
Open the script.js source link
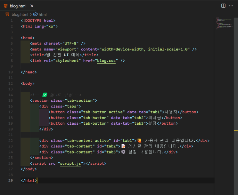[x=70, y=163]
